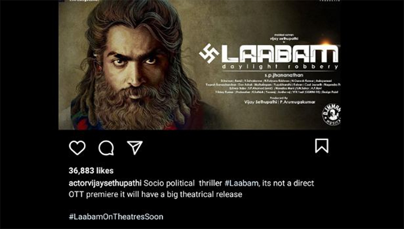Click "vijay sethupathi" name above the title

[284, 39]
